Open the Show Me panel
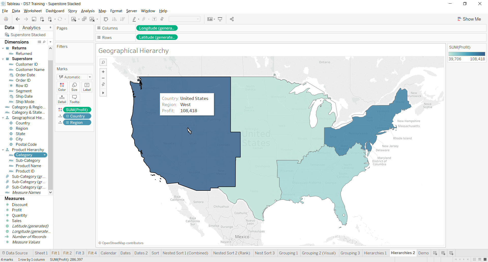This screenshot has height=262, width=488. point(469,19)
